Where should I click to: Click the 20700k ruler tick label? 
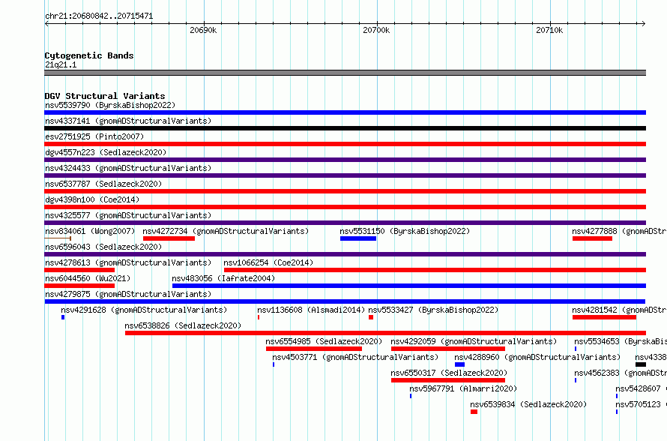pos(376,30)
